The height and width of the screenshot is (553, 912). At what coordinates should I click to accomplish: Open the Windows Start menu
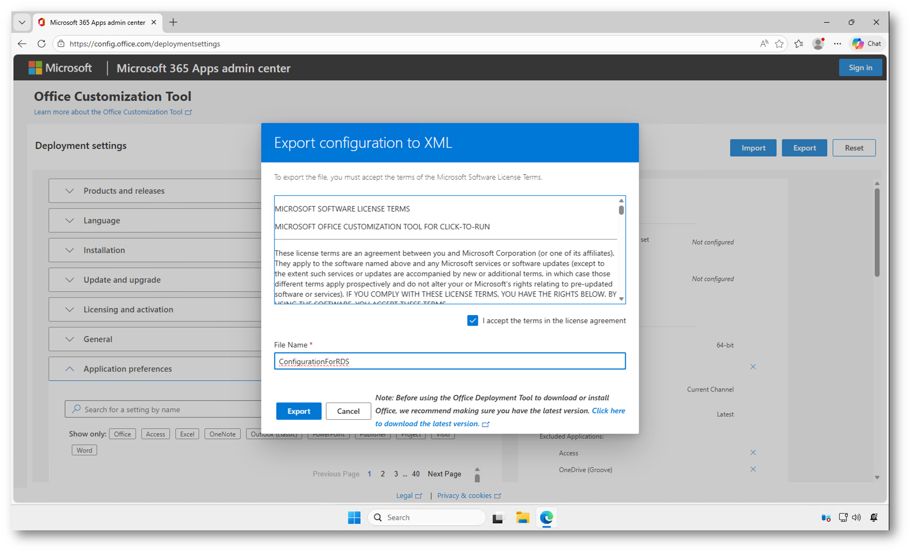pos(354,517)
